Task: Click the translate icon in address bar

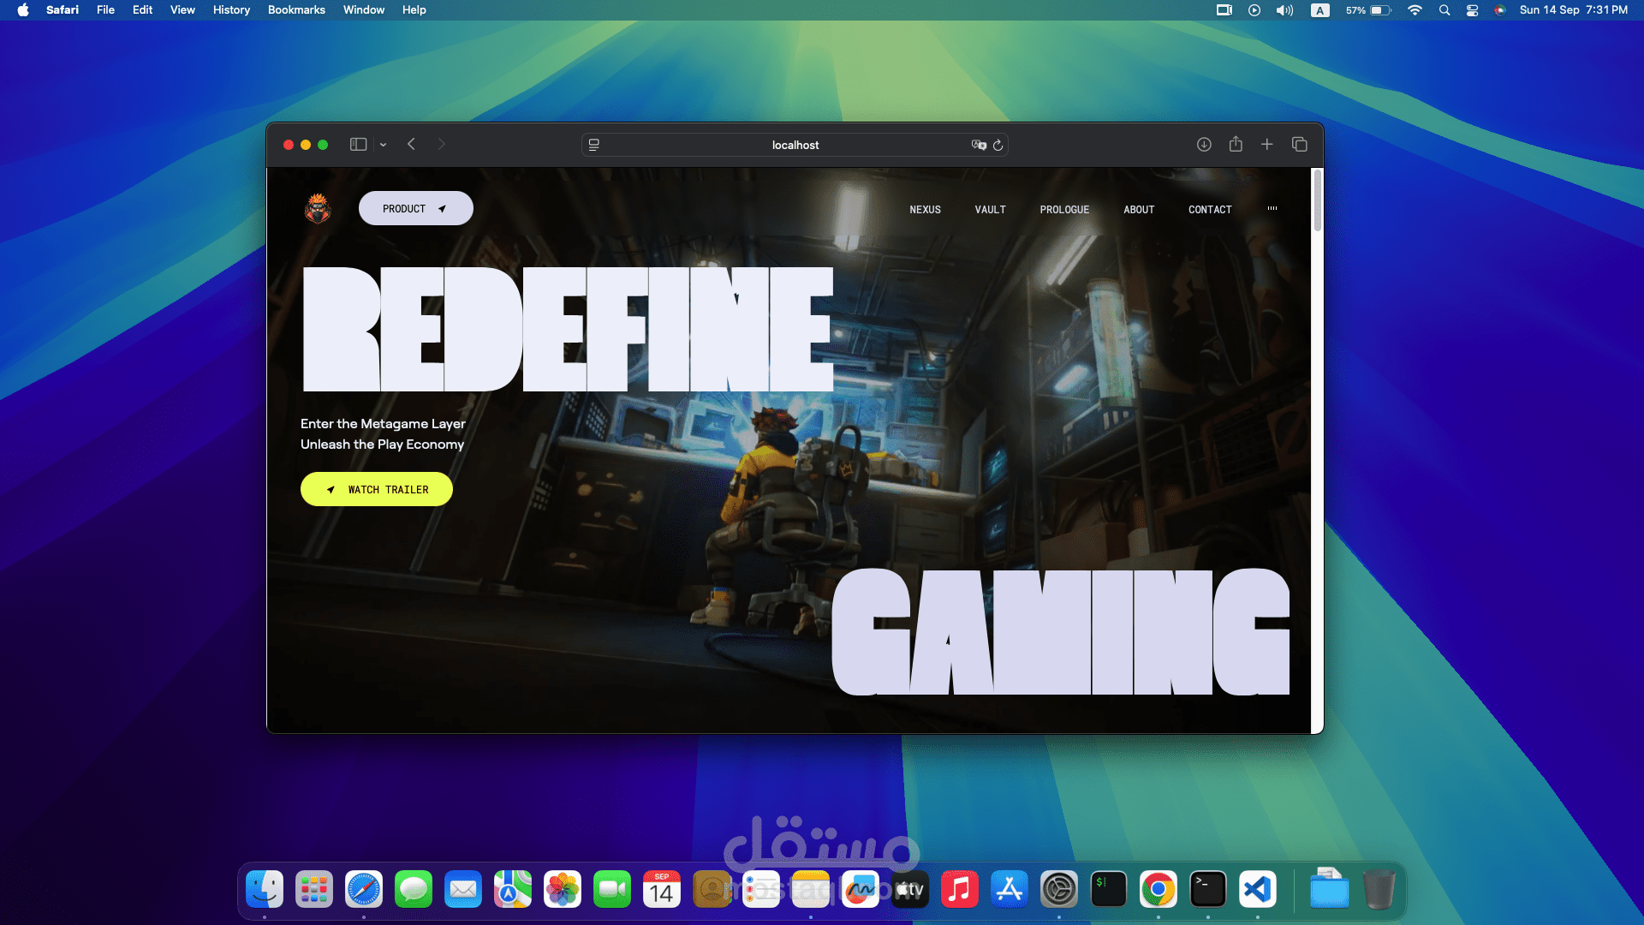Action: pyautogui.click(x=979, y=145)
